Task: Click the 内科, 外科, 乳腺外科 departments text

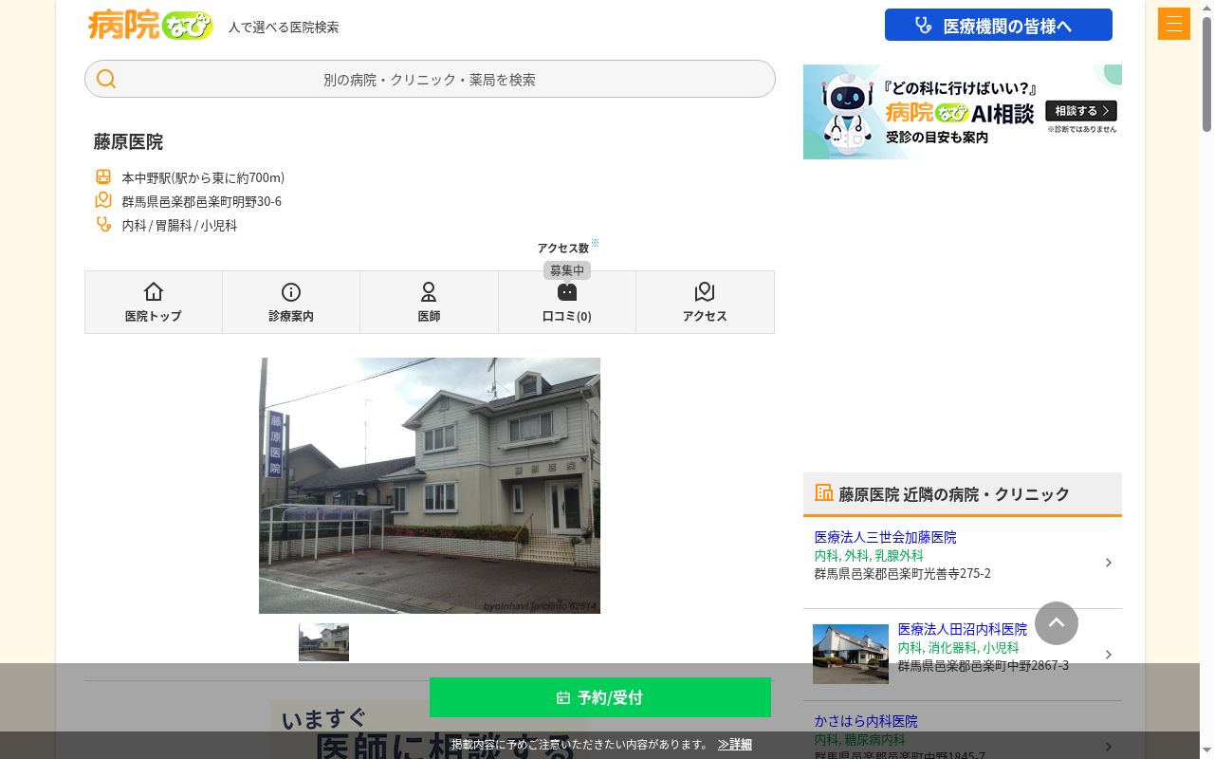Action: 869,555
